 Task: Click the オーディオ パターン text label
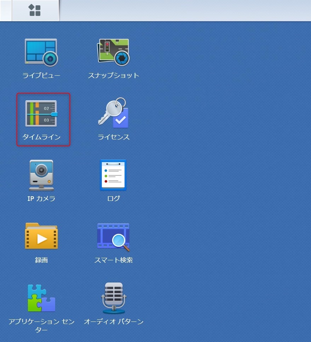(x=113, y=321)
